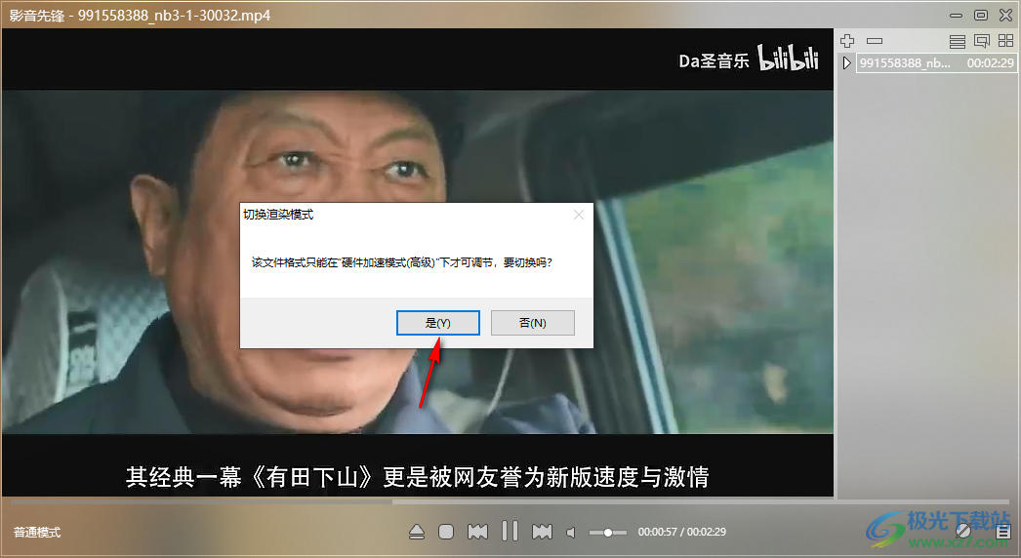Click the elapsed time display 00:00:57
Viewport: 1021px width, 558px height.
(657, 532)
